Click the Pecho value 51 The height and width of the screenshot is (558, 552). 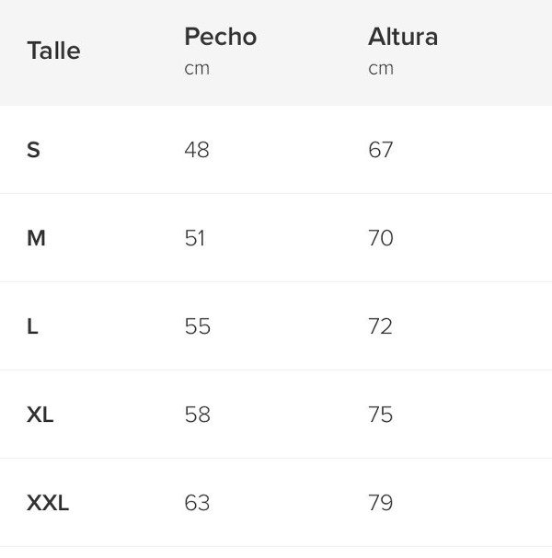click(x=195, y=238)
